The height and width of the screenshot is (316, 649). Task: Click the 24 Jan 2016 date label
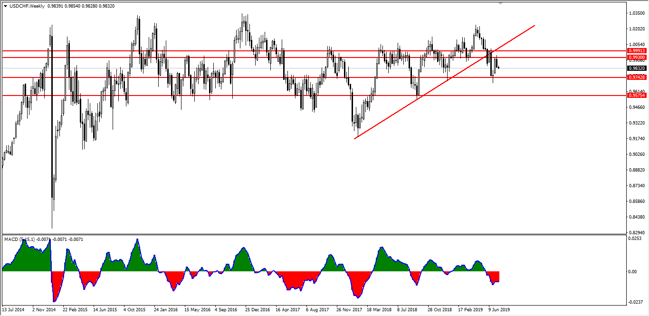tap(165, 310)
